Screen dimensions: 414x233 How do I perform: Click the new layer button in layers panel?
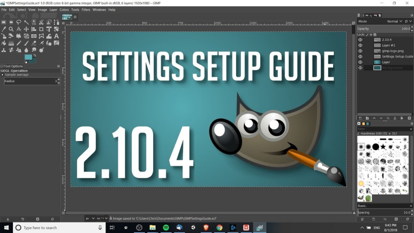(360, 119)
